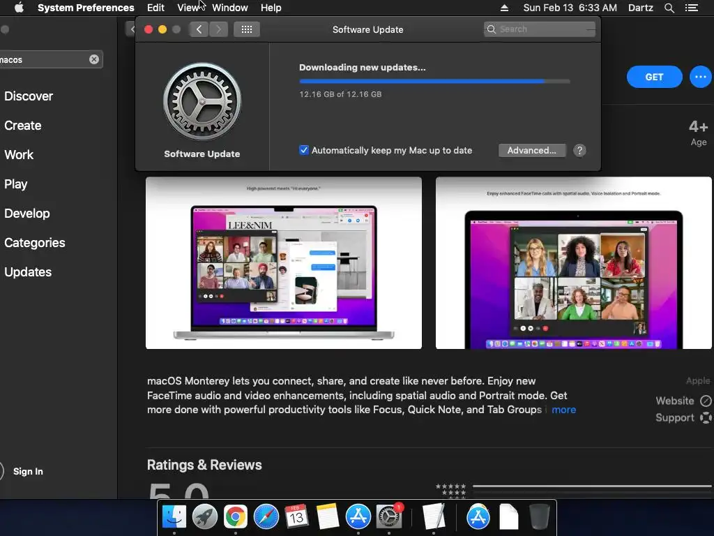
Task: Open TextEdit from the Dock
Action: 433,517
